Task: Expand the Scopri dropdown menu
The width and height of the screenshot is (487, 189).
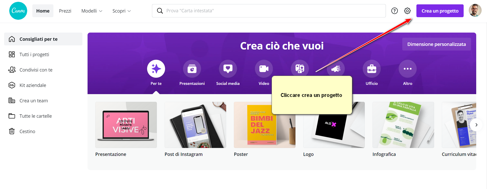Action: (122, 11)
